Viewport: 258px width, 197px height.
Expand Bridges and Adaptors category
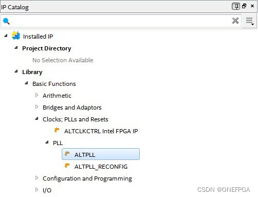pyautogui.click(x=36, y=107)
